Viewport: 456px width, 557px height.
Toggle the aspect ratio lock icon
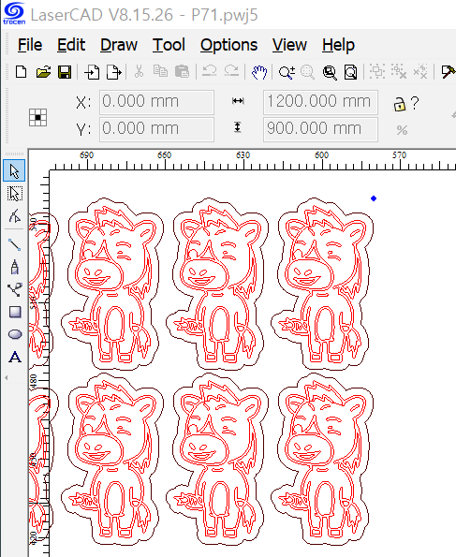400,105
